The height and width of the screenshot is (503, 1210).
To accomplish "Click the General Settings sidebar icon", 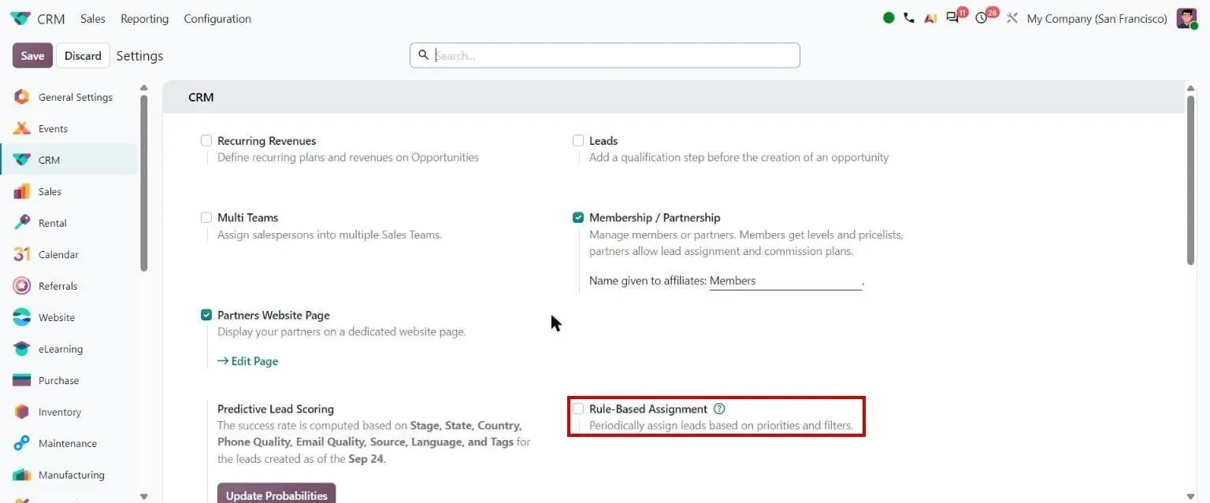I will coord(22,97).
